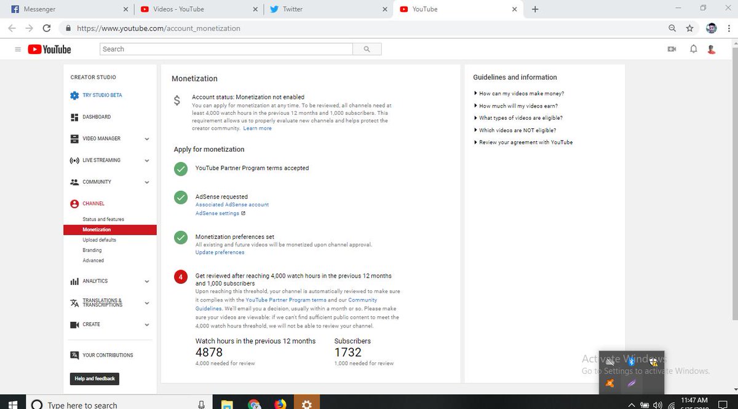738x409 pixels.
Task: Open File Explorer from the taskbar
Action: (x=228, y=404)
